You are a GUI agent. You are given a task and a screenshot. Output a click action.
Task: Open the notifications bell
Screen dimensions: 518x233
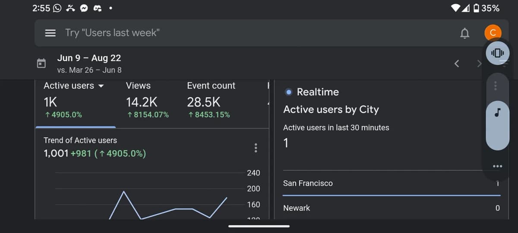(x=464, y=33)
